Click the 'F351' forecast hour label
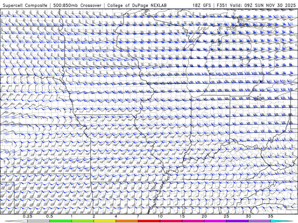 (x=222, y=5)
